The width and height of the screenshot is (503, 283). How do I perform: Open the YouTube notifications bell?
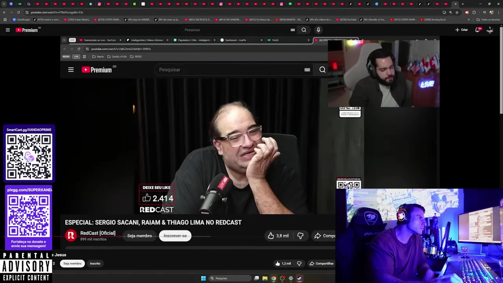[478, 30]
